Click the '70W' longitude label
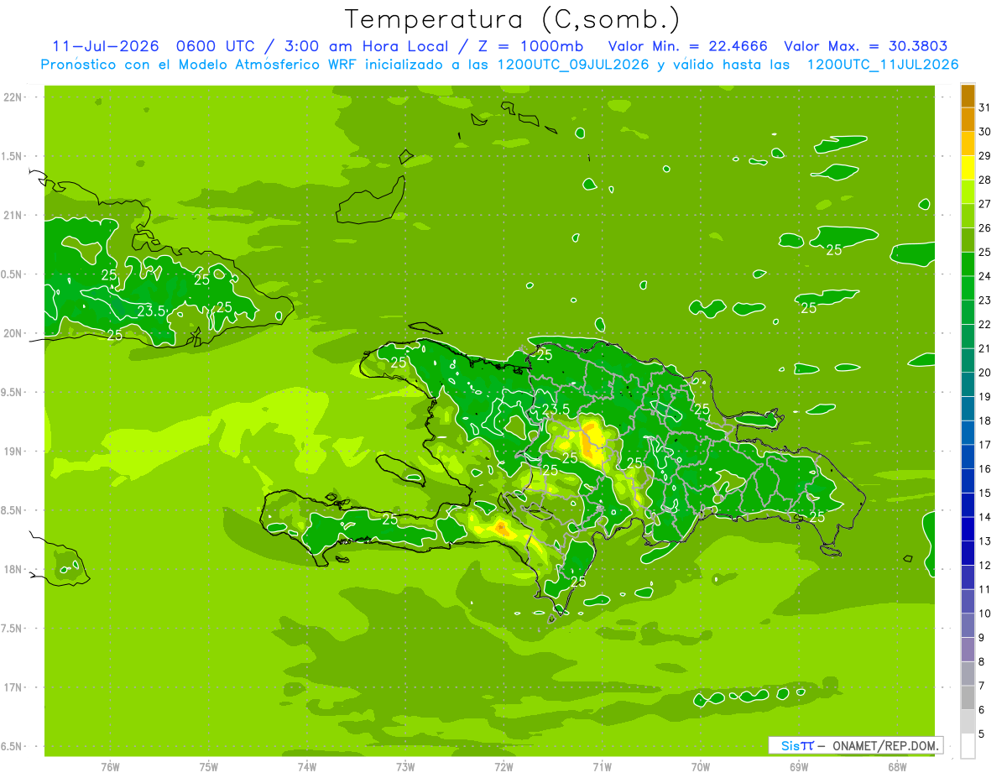Viewport: 1007px width, 778px height. click(701, 767)
